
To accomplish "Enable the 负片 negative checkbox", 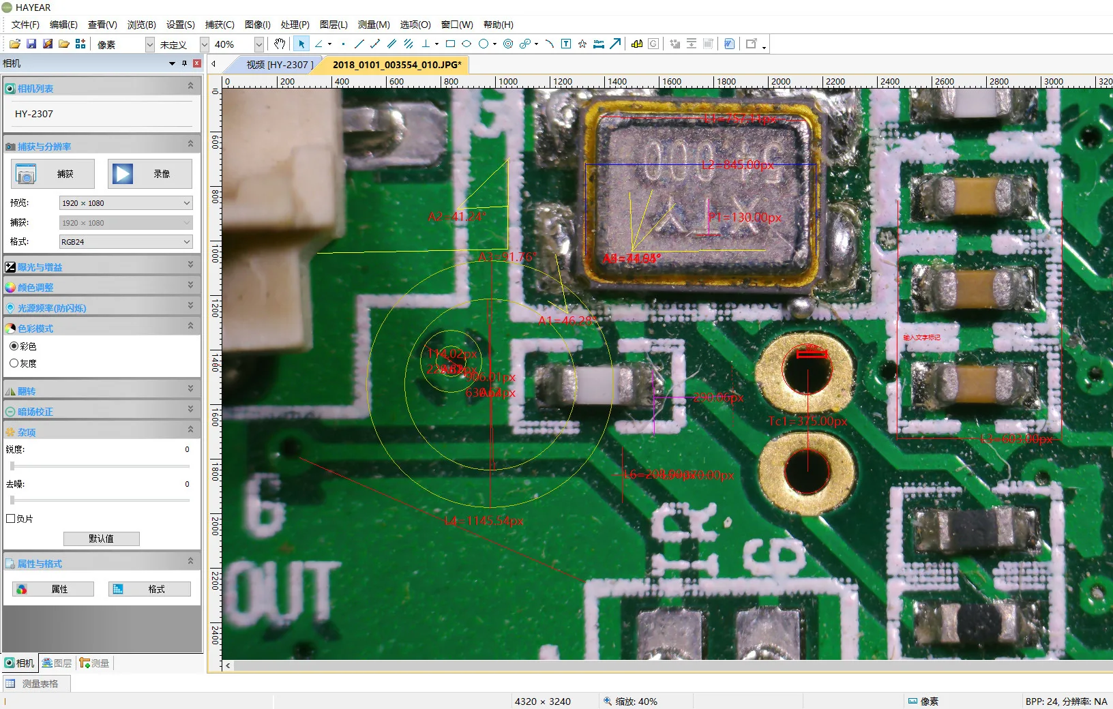I will pyautogui.click(x=11, y=519).
